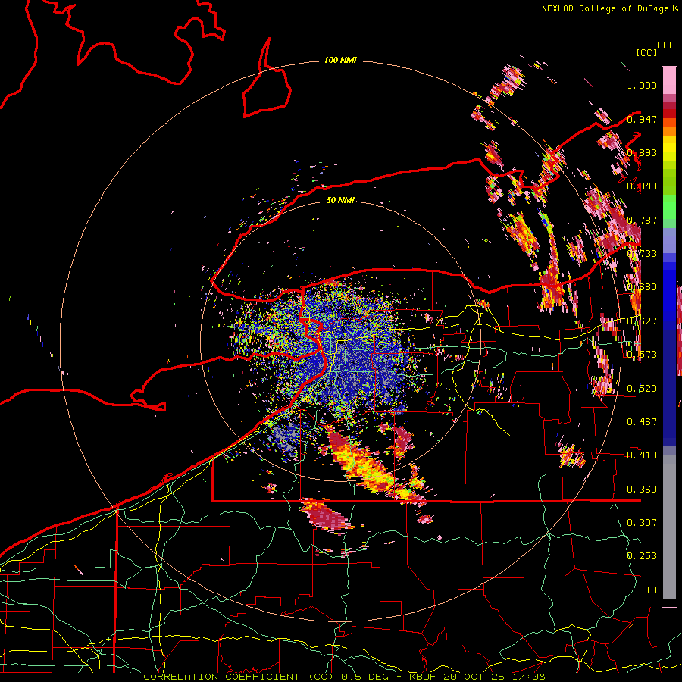Click the 100 NMI range ring label

(340, 60)
